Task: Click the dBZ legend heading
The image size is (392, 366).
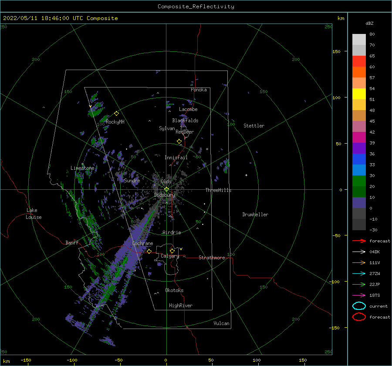Action: [369, 23]
